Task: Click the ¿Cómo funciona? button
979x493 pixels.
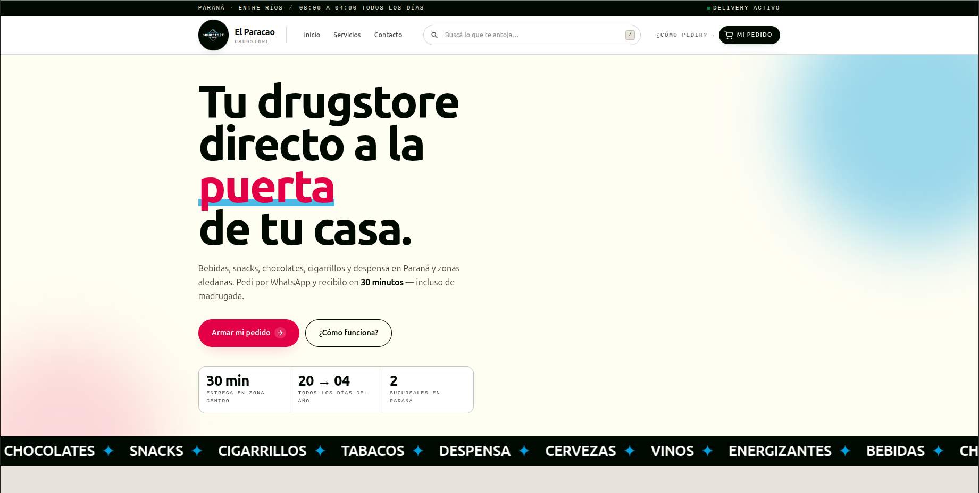Action: 348,333
